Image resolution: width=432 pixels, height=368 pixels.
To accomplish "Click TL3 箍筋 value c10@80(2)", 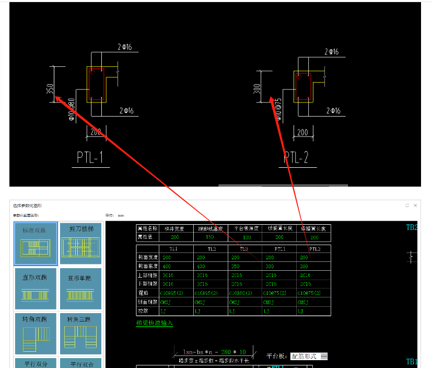I will tap(240, 293).
